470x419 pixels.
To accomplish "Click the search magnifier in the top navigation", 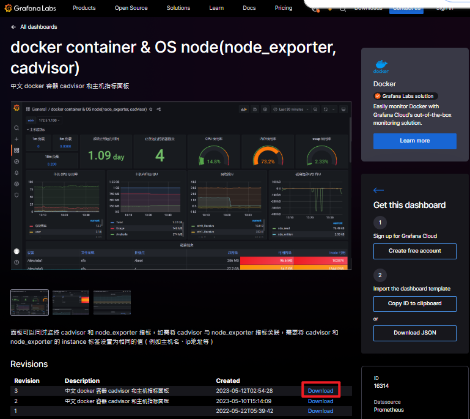I will (x=343, y=9).
